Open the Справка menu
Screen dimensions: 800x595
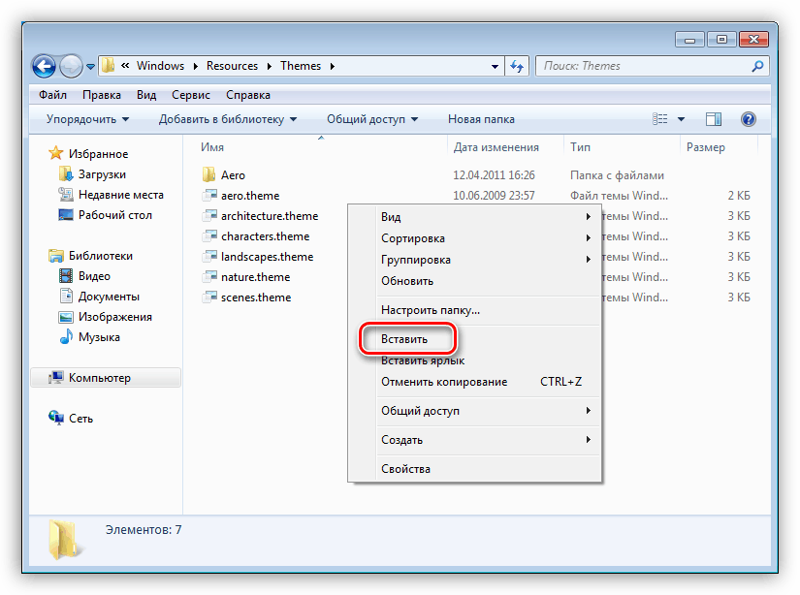(248, 95)
